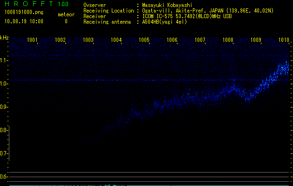The width and height of the screenshot is (293, 186).
Task: Click the HROFFT program title text
Action: (29, 4)
